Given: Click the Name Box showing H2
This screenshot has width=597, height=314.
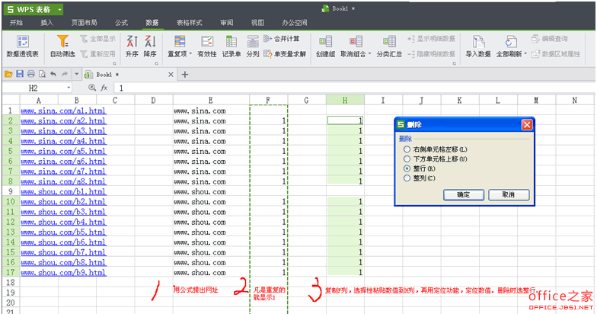Looking at the screenshot, I should 38,88.
